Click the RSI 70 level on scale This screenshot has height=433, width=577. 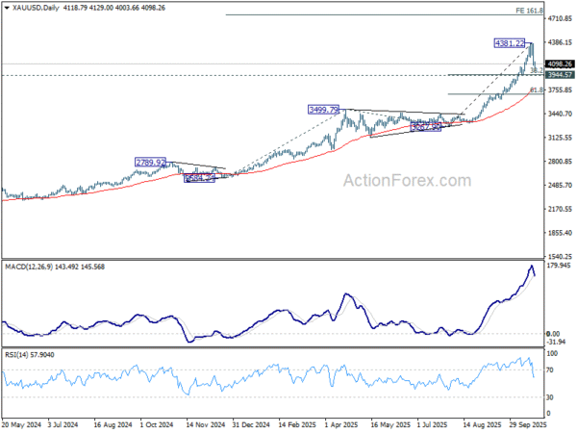coord(550,369)
